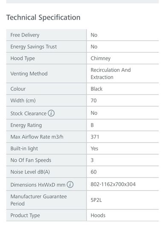Viewport: 165px width, 225px height.
Task: Select the Max Airflow Rate 371 value
Action: point(95,137)
